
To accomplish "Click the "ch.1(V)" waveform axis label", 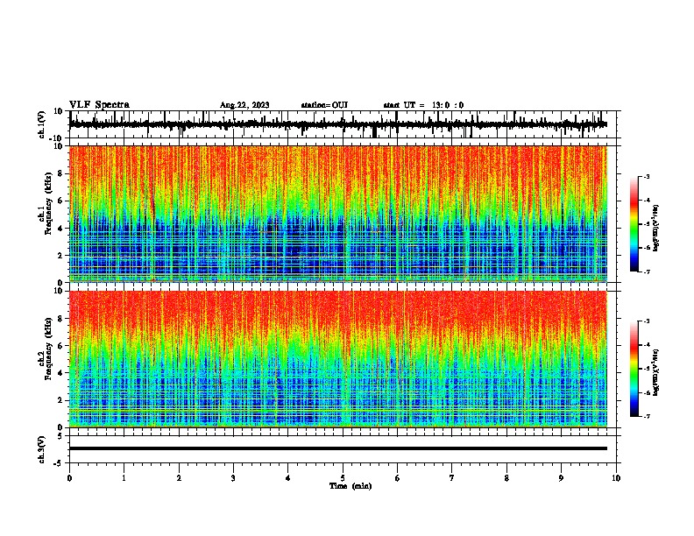I will [x=42, y=124].
